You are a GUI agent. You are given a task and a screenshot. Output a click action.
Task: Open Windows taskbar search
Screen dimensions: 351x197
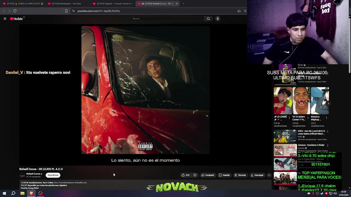click(x=13, y=193)
